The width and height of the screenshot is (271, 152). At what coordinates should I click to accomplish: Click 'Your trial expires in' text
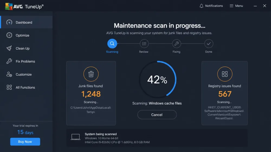pos(25,126)
